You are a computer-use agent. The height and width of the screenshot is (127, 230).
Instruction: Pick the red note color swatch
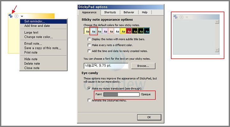click(129, 31)
